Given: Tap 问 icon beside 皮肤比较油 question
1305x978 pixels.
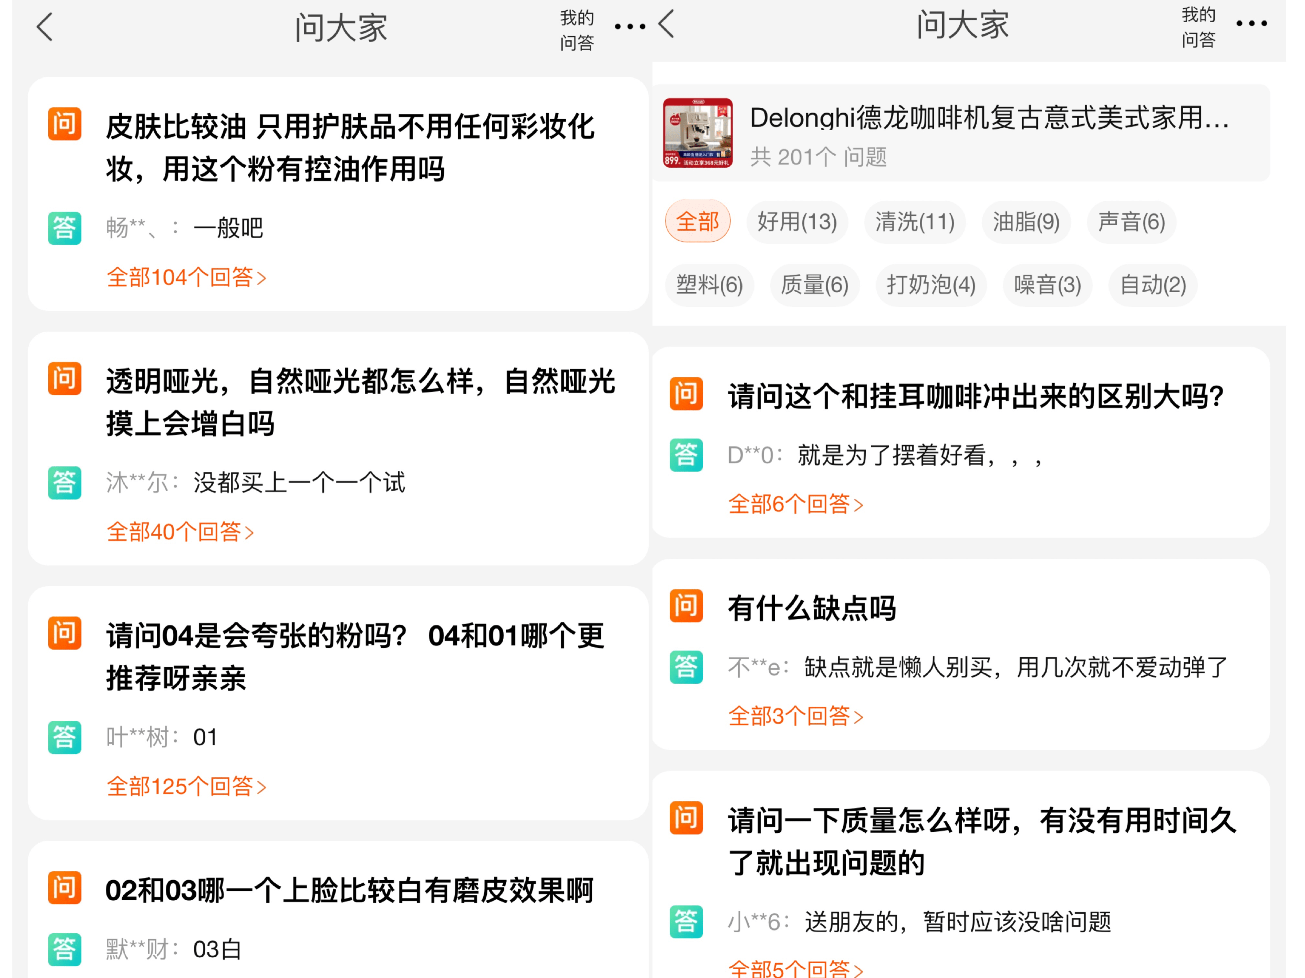Looking at the screenshot, I should [64, 124].
